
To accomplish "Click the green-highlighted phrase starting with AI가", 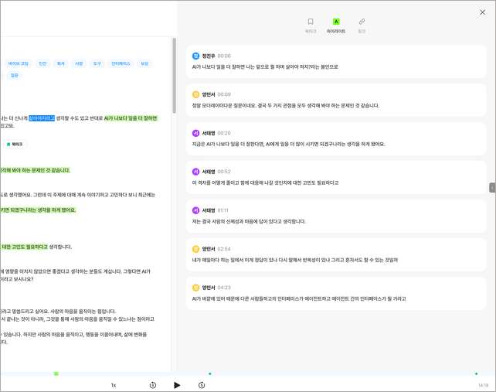I will coord(131,118).
